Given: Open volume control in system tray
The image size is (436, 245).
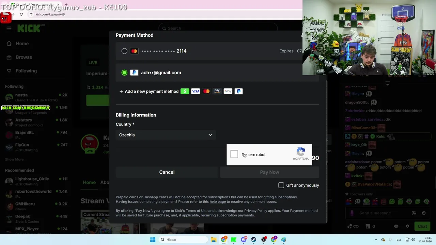Looking at the screenshot, I should (x=413, y=240).
